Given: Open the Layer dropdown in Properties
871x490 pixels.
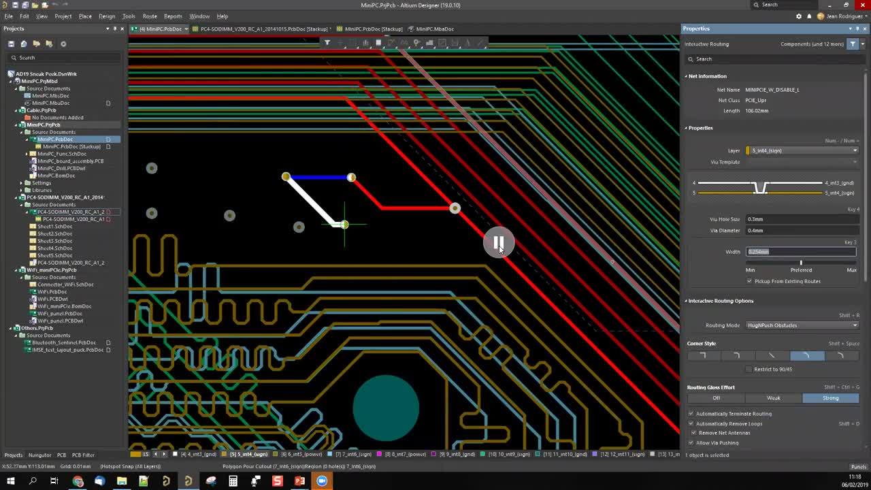Looking at the screenshot, I should pos(802,150).
